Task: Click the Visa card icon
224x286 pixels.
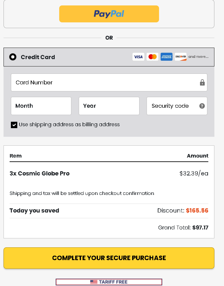Action: coord(138,57)
